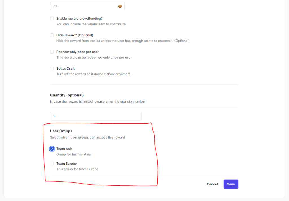
Task: Save the reward settings
Action: pos(231,184)
